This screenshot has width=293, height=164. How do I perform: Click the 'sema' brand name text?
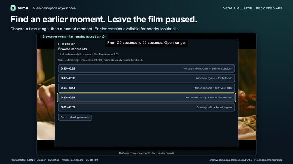[x=23, y=8]
